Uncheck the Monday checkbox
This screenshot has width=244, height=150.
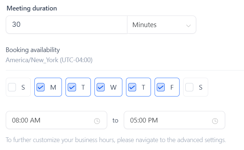41,87
